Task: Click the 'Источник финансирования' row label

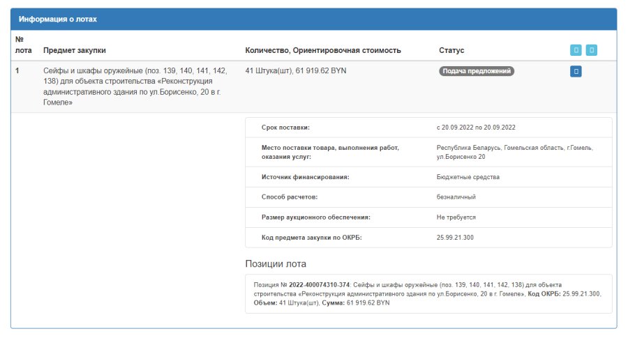Action: (305, 177)
